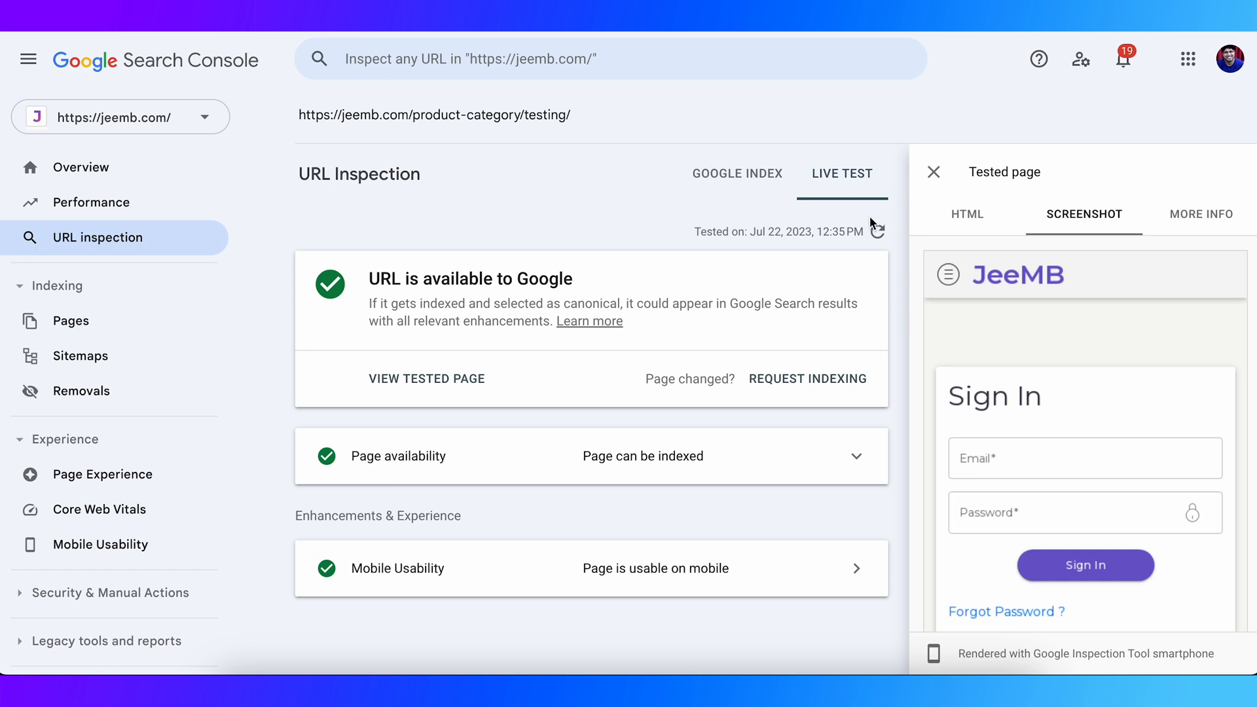This screenshot has height=707, width=1257.
Task: Click the smartphone icon in footer
Action: (x=934, y=653)
